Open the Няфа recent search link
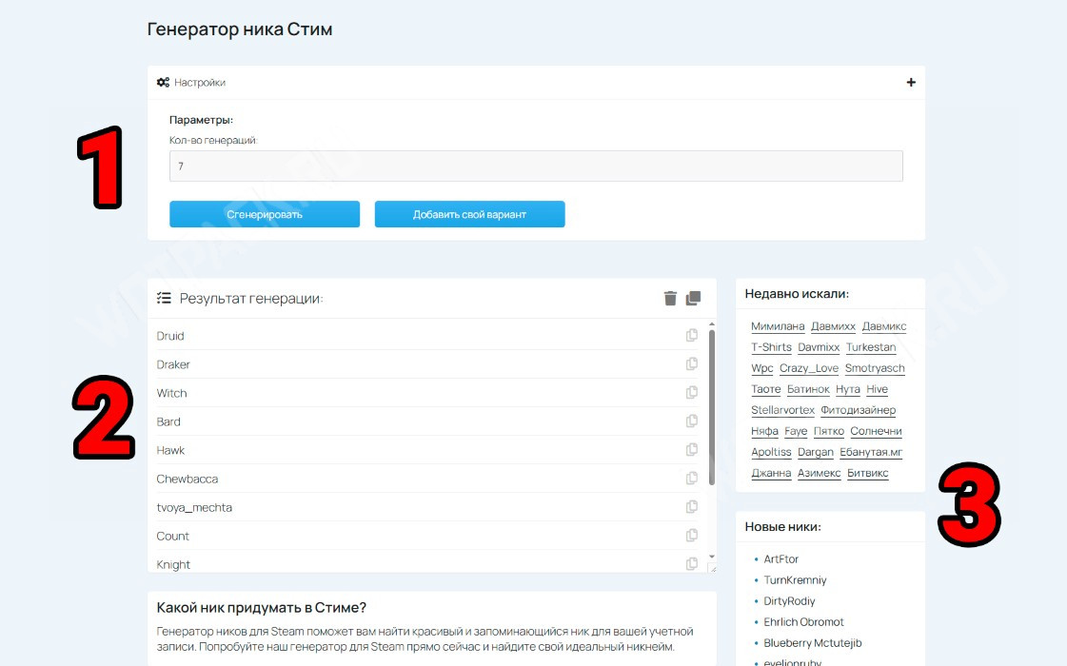This screenshot has height=666, width=1067. point(765,431)
